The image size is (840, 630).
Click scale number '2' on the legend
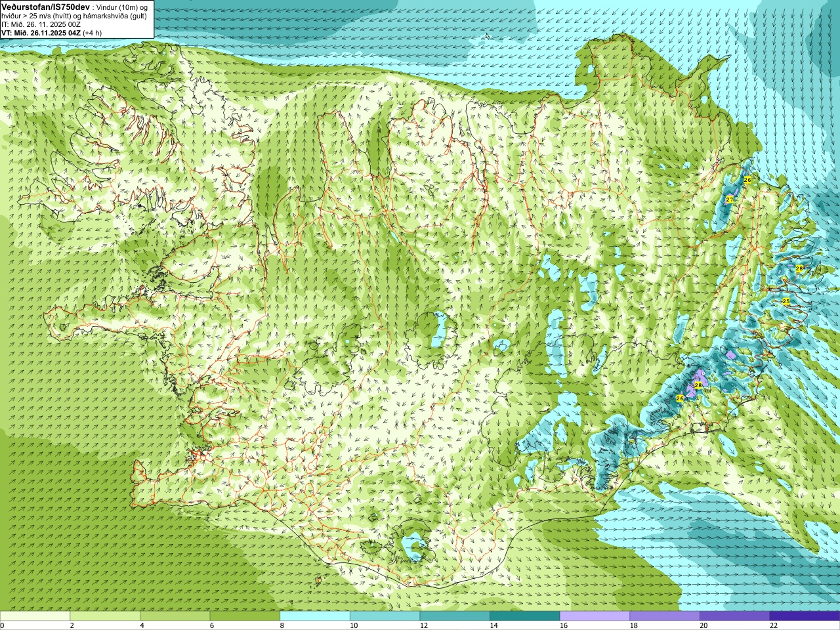[x=72, y=625]
